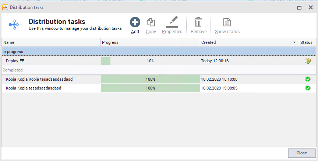
Task: Open Properties with the pen icon
Action: pos(172,22)
